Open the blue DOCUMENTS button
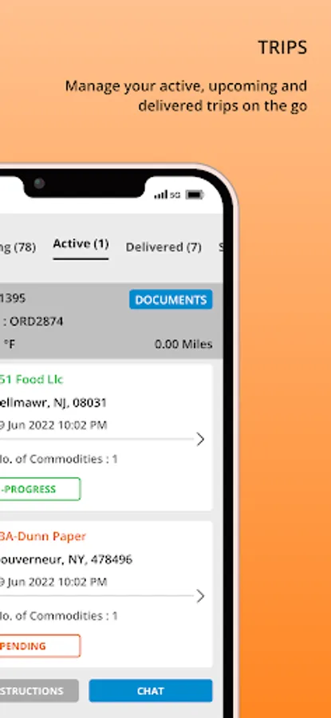The width and height of the screenshot is (331, 718). click(x=171, y=299)
